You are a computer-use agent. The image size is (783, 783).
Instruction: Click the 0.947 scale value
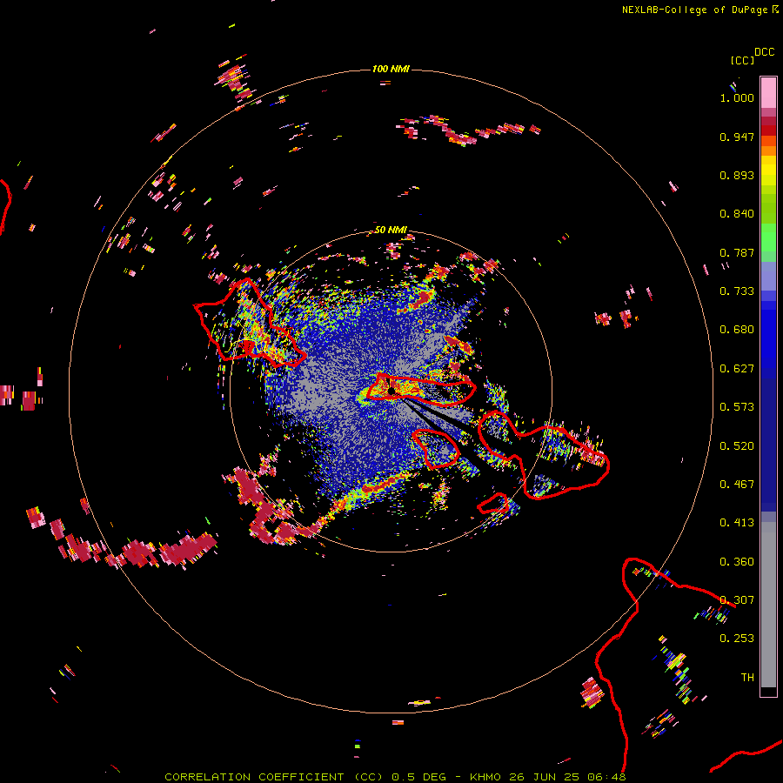[x=737, y=137]
